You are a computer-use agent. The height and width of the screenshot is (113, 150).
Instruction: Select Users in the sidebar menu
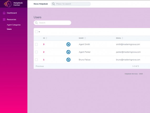[9, 29]
